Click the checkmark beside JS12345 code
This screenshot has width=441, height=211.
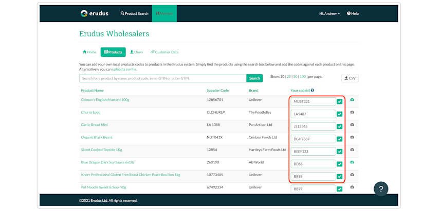340,126
